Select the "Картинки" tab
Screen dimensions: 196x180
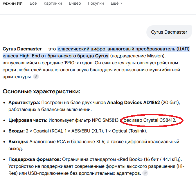click(x=53, y=3)
